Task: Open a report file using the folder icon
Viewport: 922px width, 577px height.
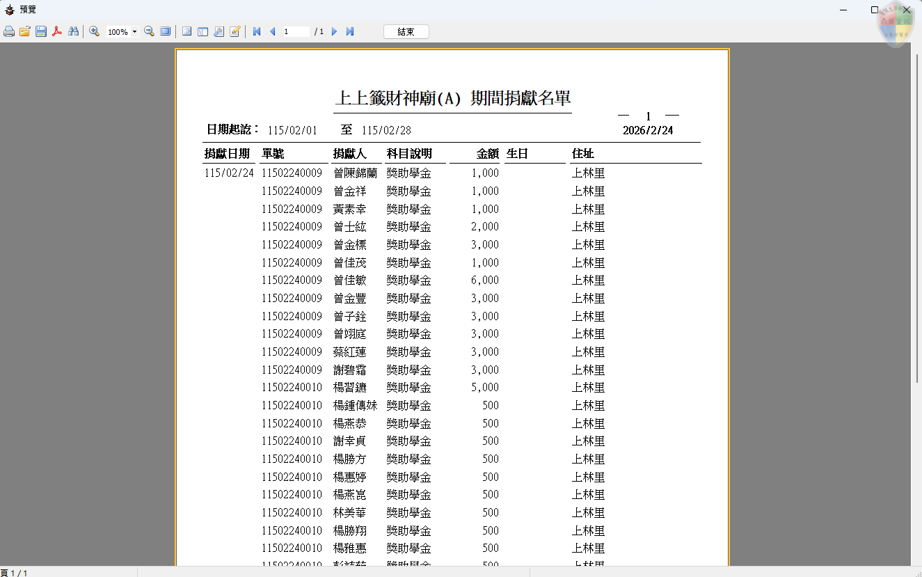Action: tap(25, 32)
